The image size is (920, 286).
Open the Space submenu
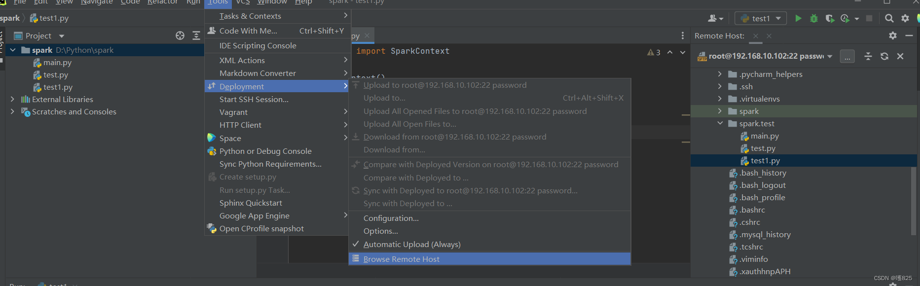(277, 139)
